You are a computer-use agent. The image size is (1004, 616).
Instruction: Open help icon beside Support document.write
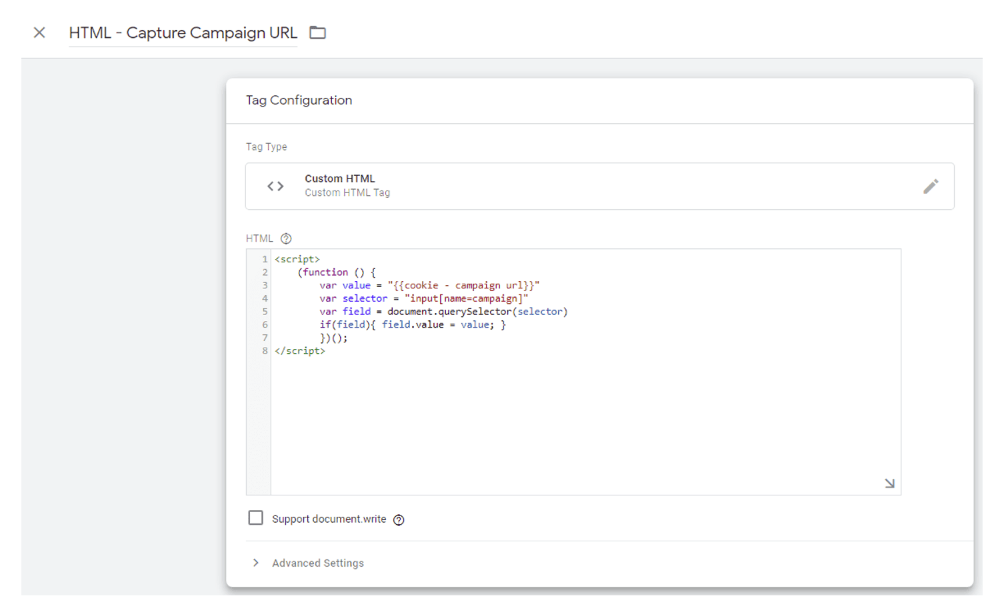[x=399, y=520]
